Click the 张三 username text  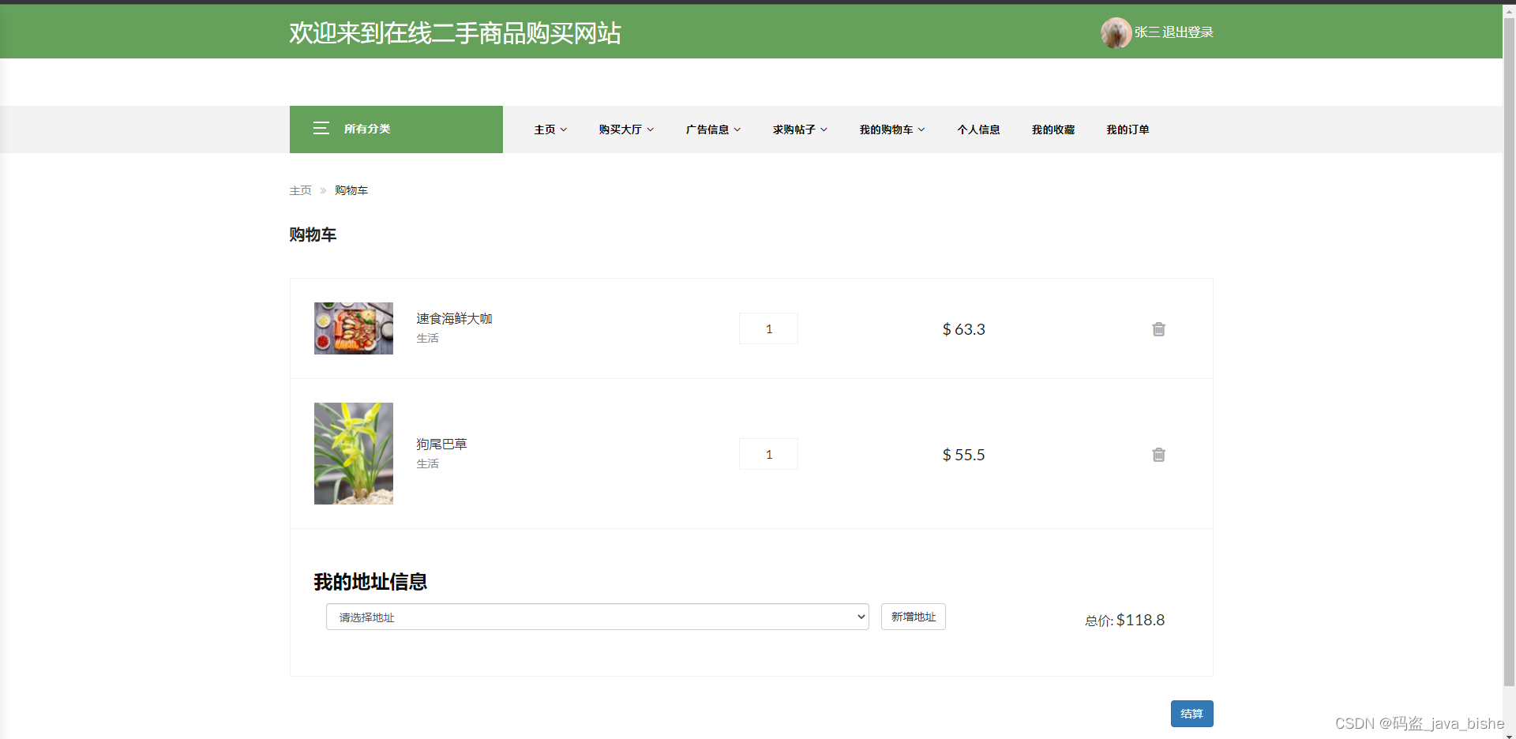pos(1147,32)
